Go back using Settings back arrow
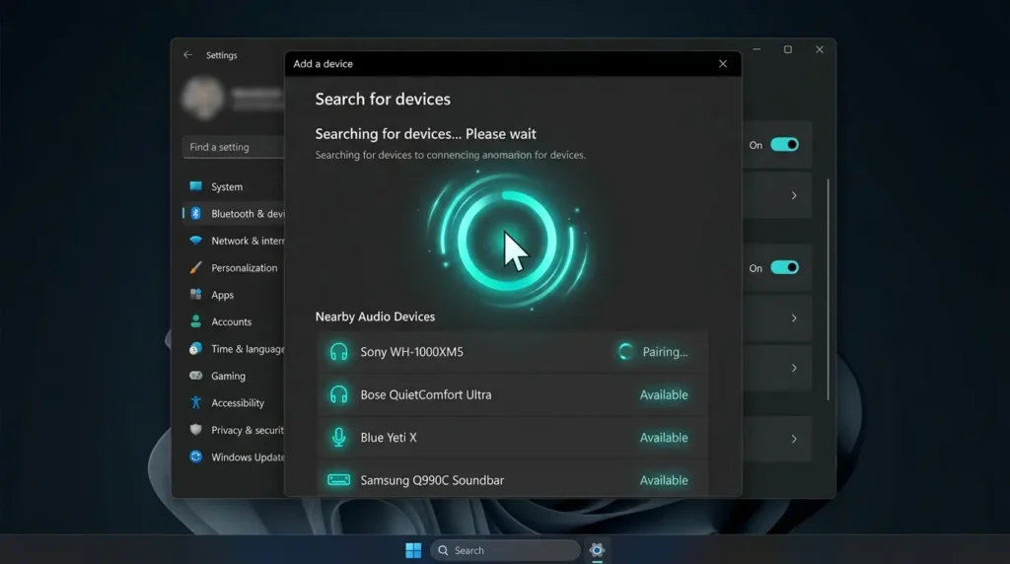This screenshot has height=564, width=1010. [x=187, y=55]
